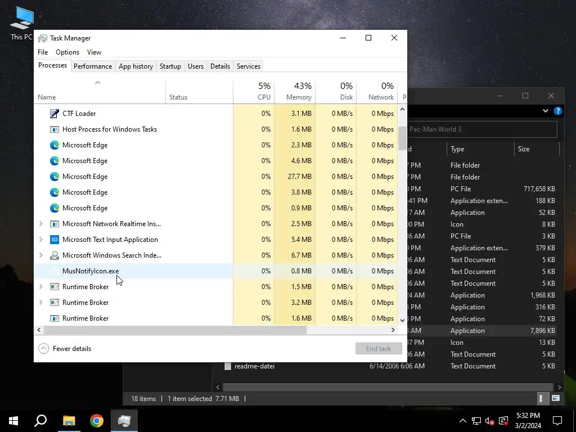The width and height of the screenshot is (576, 432).
Task: Click Runtime Broker icon in the 1.6 MB row
Action: coord(55,318)
